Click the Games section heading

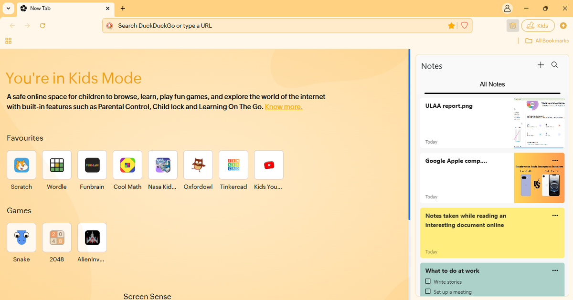tap(19, 210)
